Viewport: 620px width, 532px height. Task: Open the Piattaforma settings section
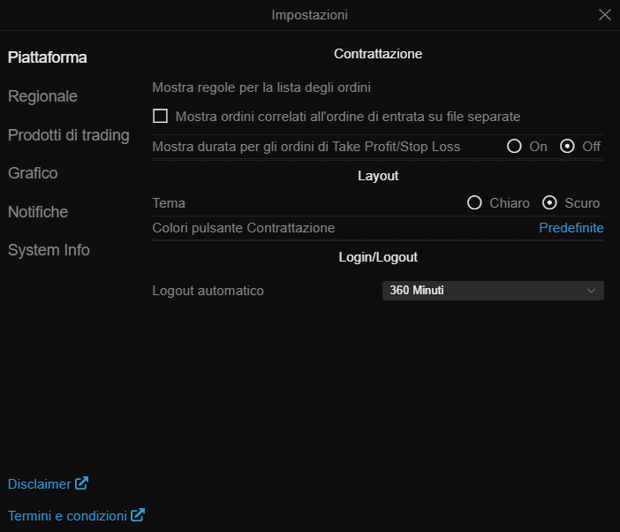click(48, 57)
